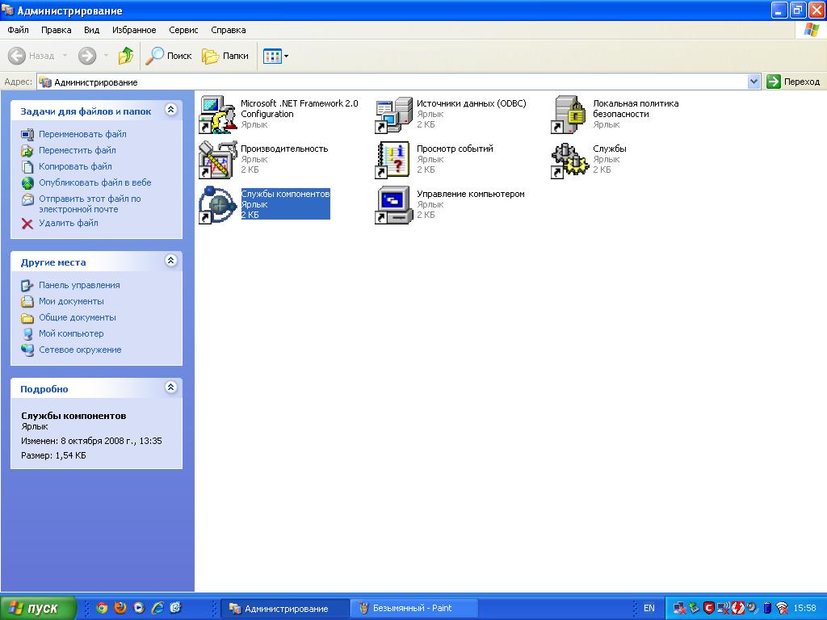Open the Сервис menu
Screen dimensions: 827x620
pyautogui.click(x=183, y=30)
